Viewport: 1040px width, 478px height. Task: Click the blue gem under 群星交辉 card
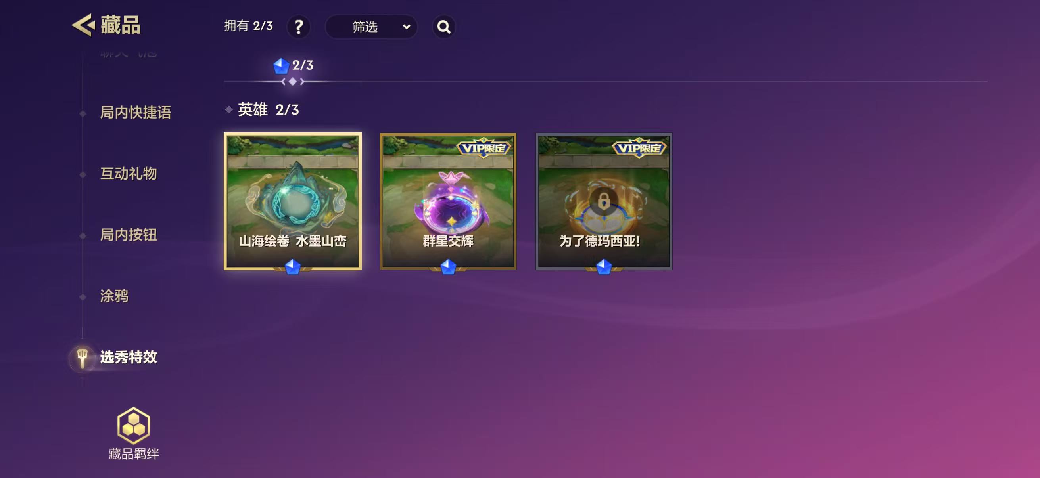pos(448,267)
